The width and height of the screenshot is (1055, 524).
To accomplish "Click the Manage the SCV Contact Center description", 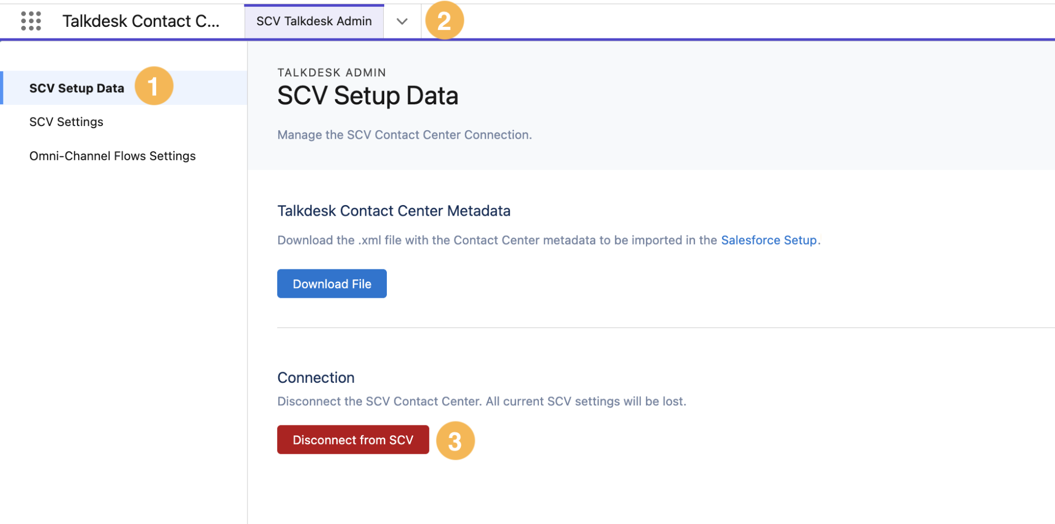I will tap(405, 135).
